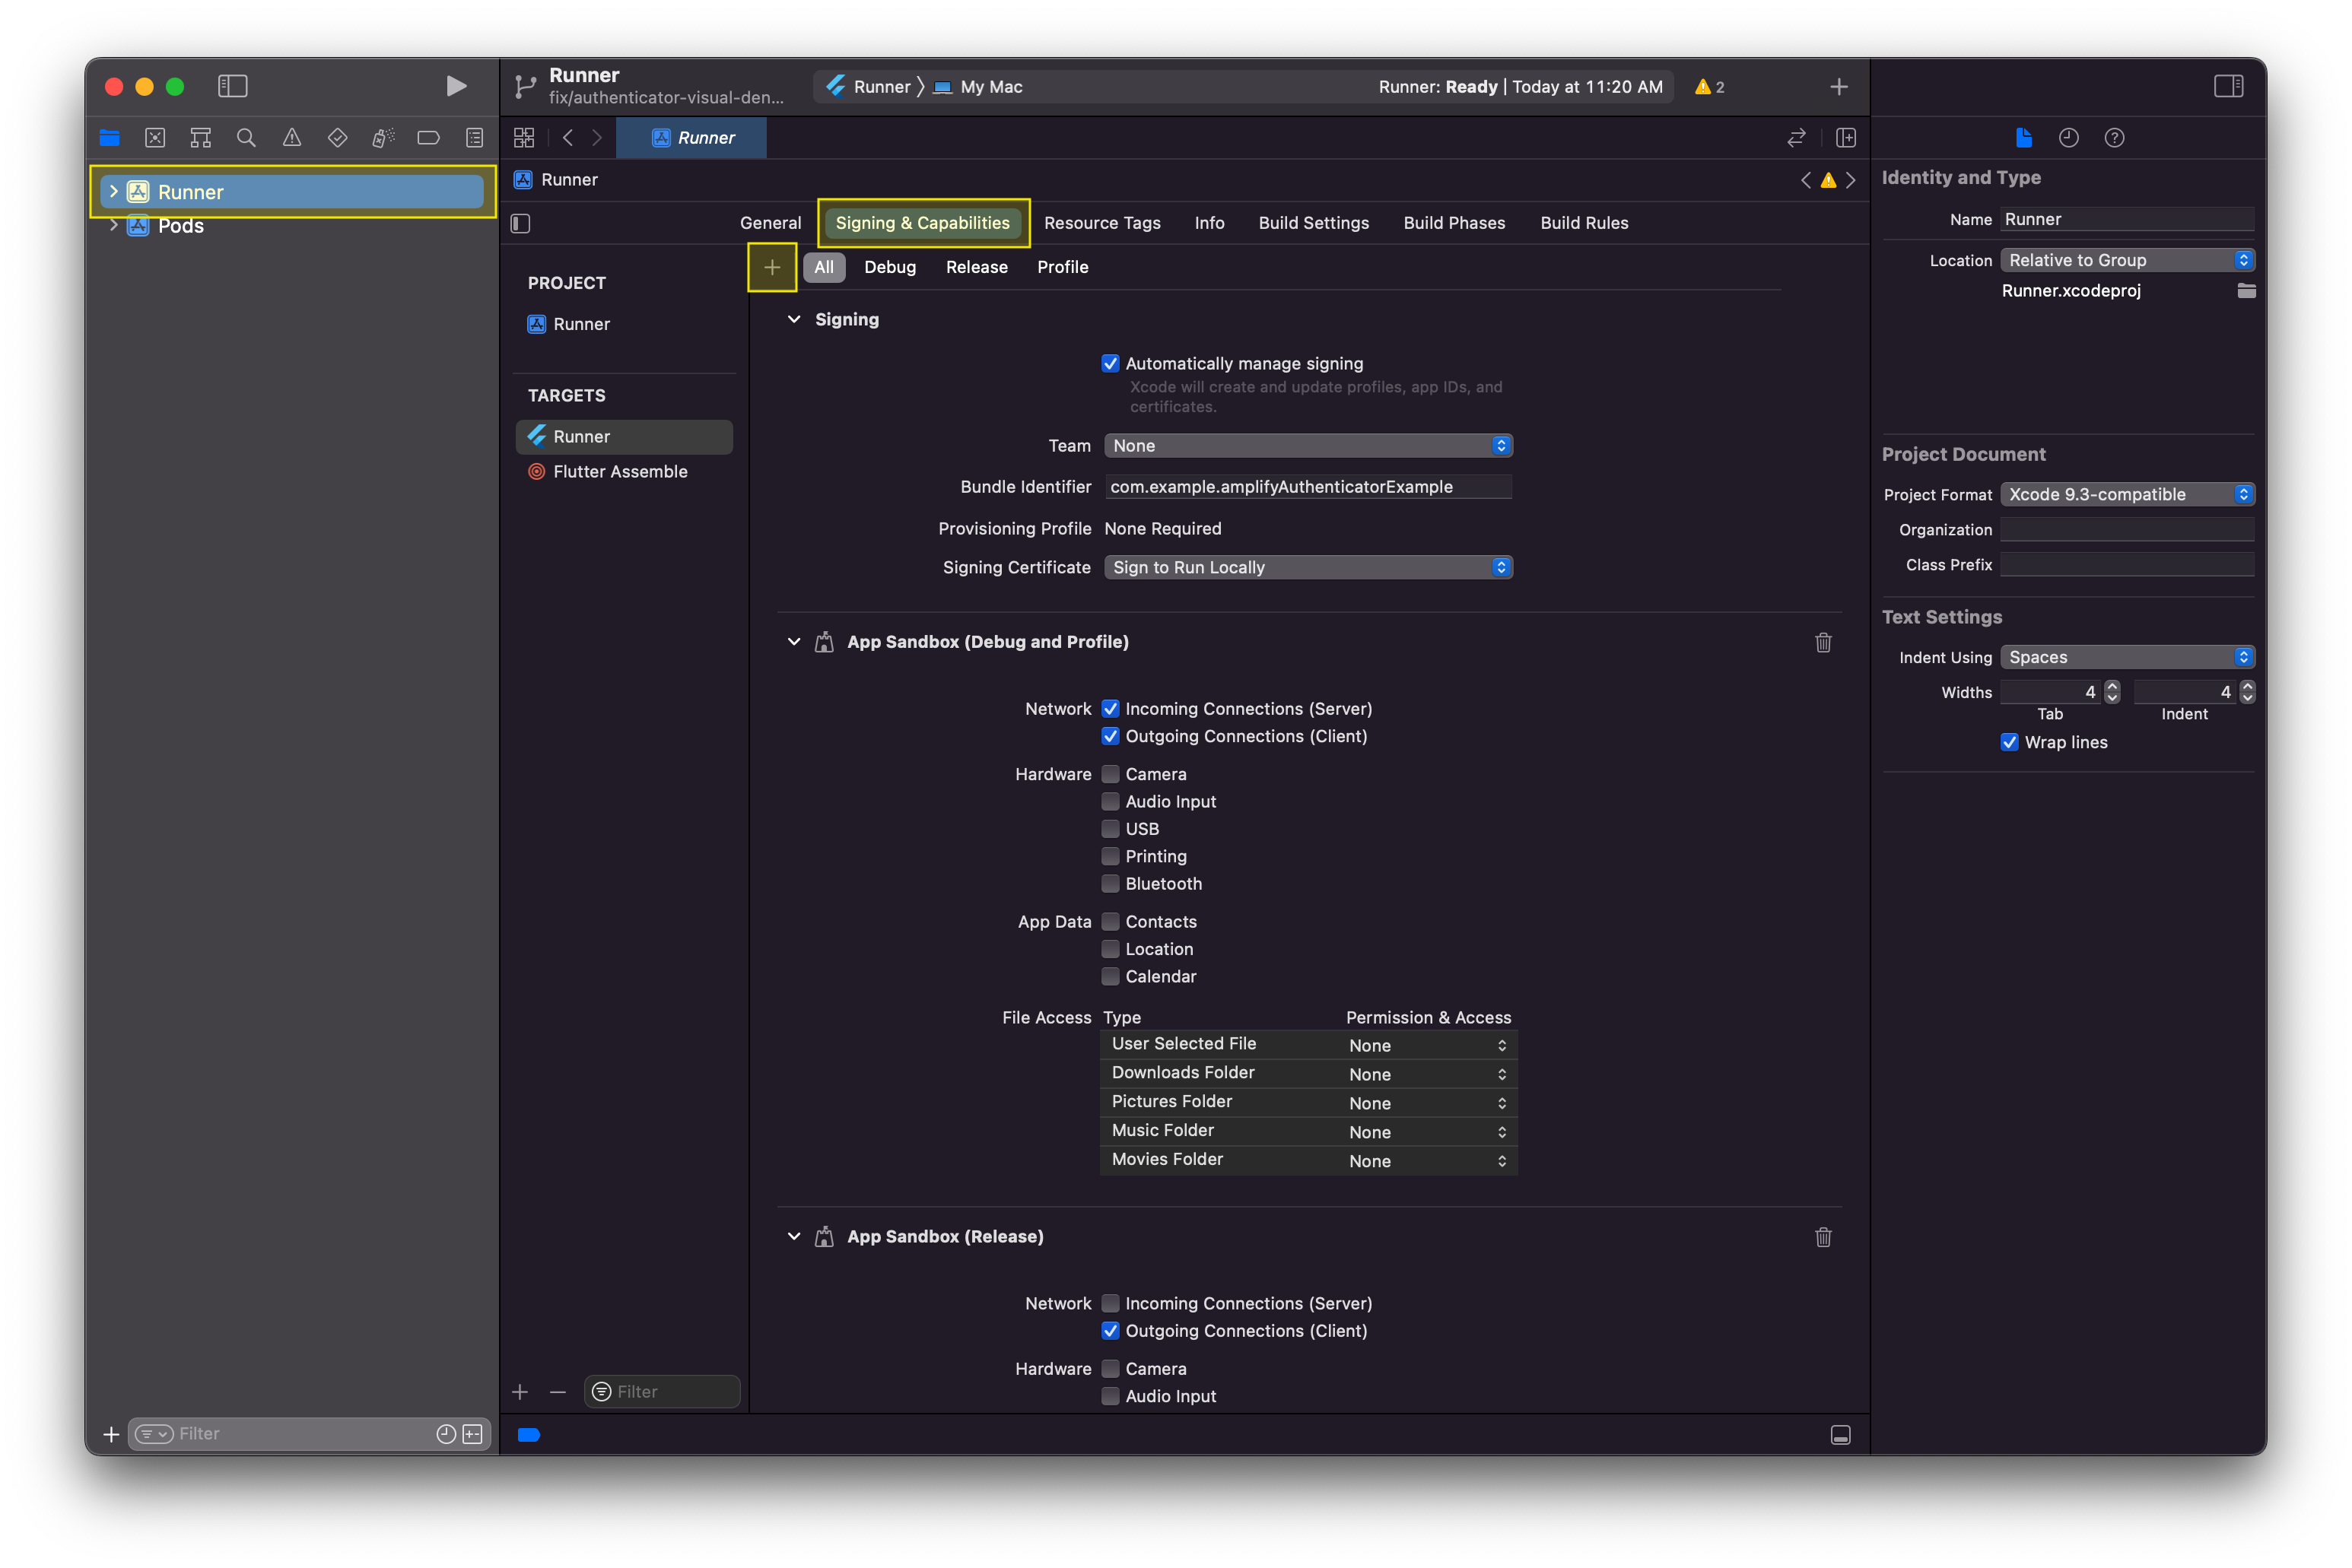The width and height of the screenshot is (2352, 1568).
Task: Delete App Sandbox (Debug and Profile) capability
Action: (1823, 643)
